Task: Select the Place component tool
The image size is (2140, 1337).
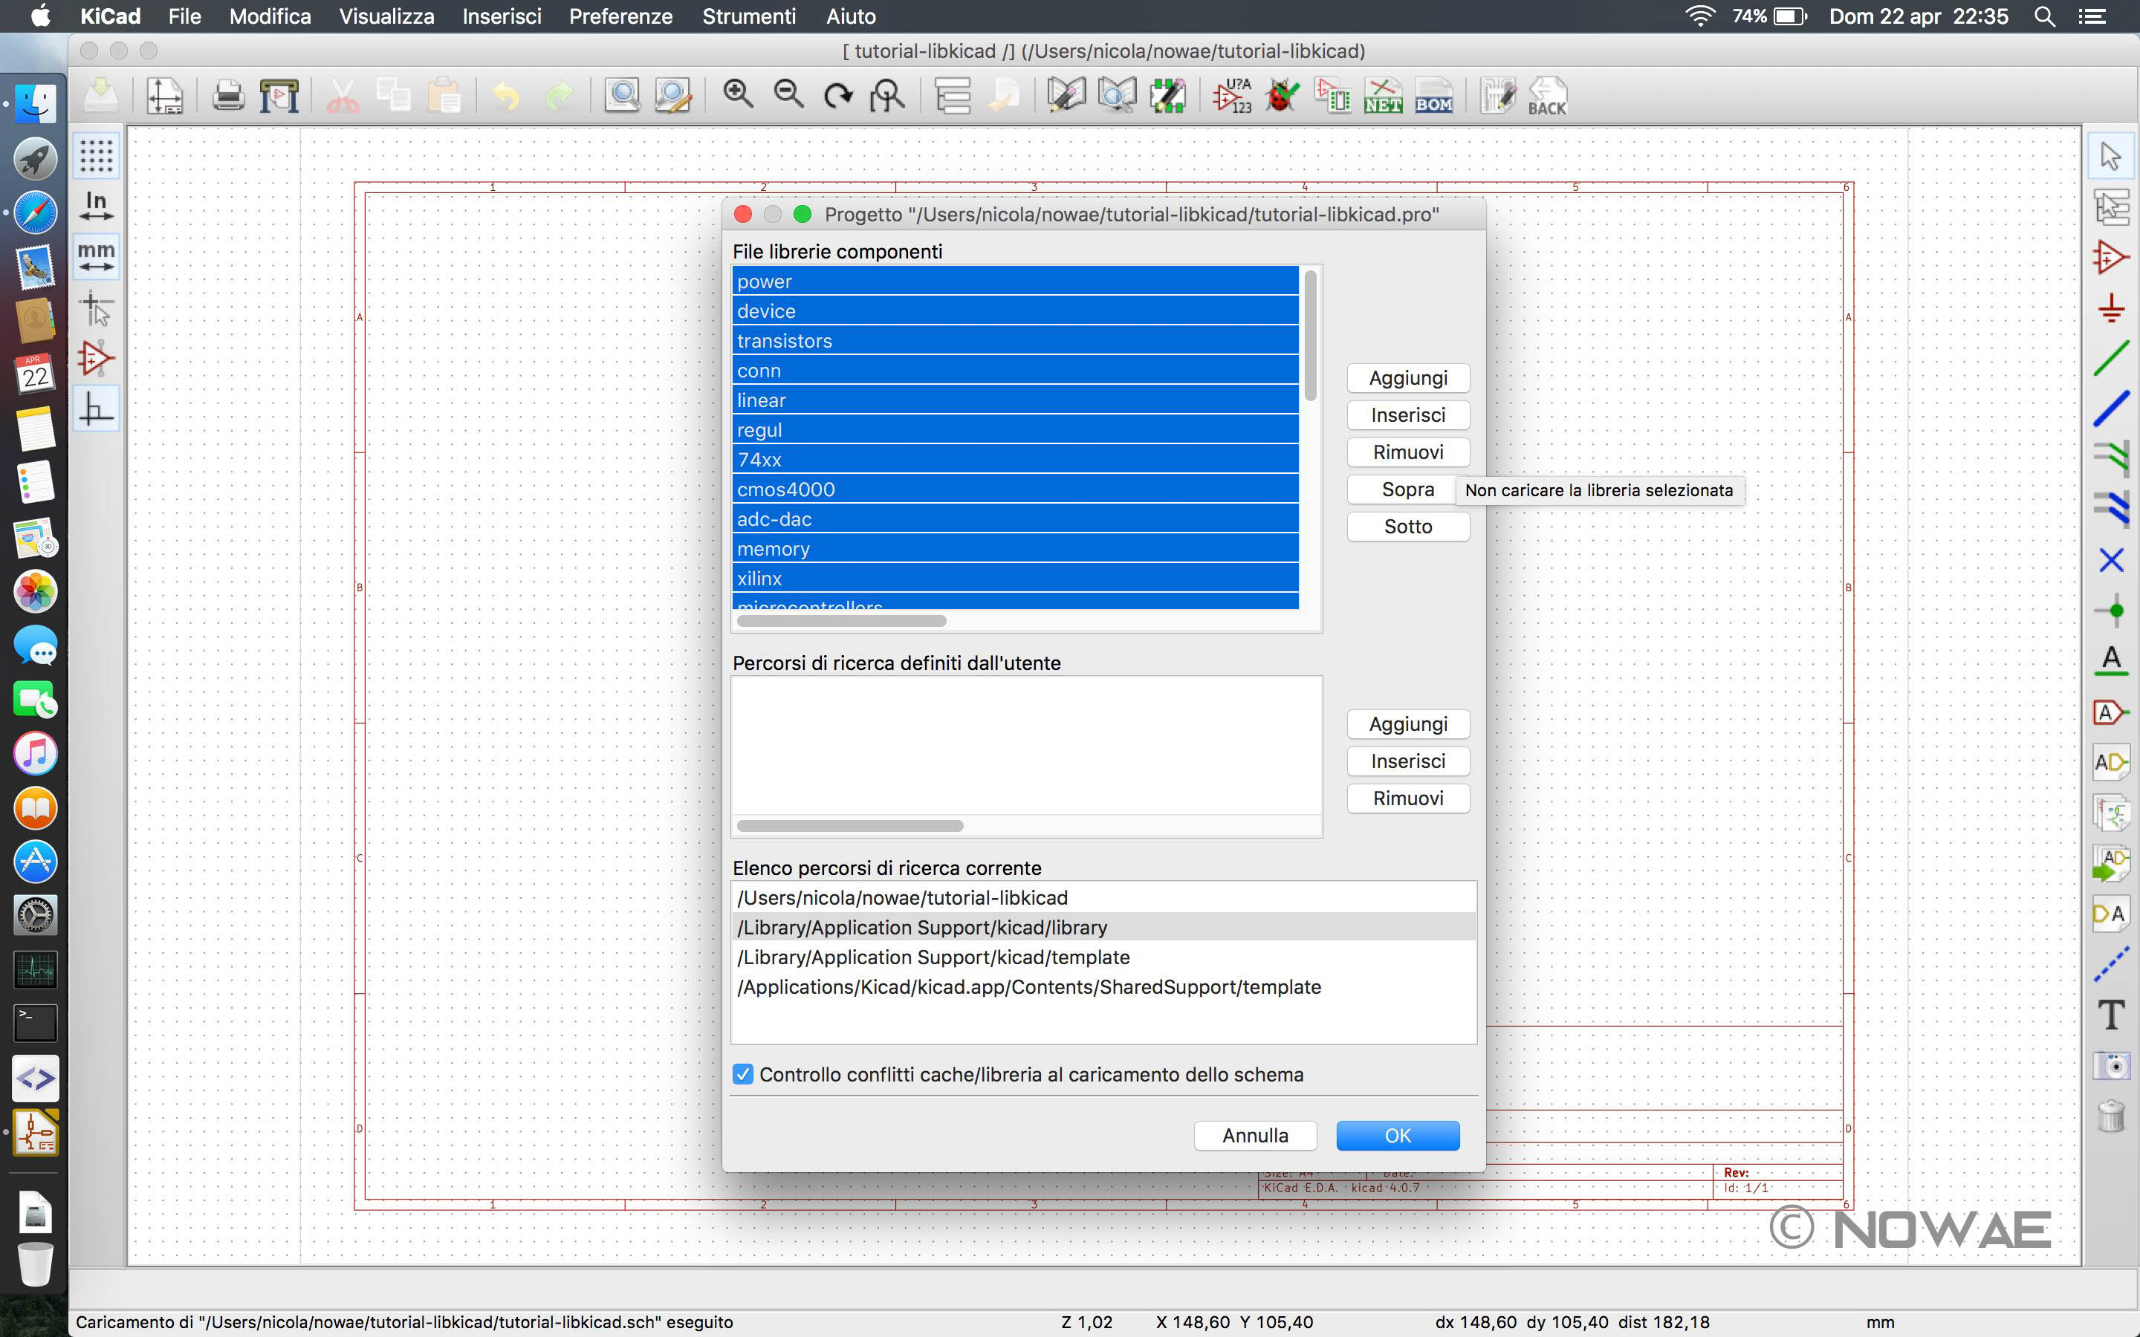Action: pyautogui.click(x=2111, y=257)
